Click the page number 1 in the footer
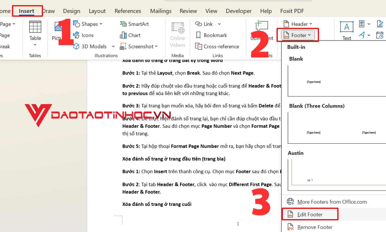Viewport: 386px width, 232px height. point(238,224)
